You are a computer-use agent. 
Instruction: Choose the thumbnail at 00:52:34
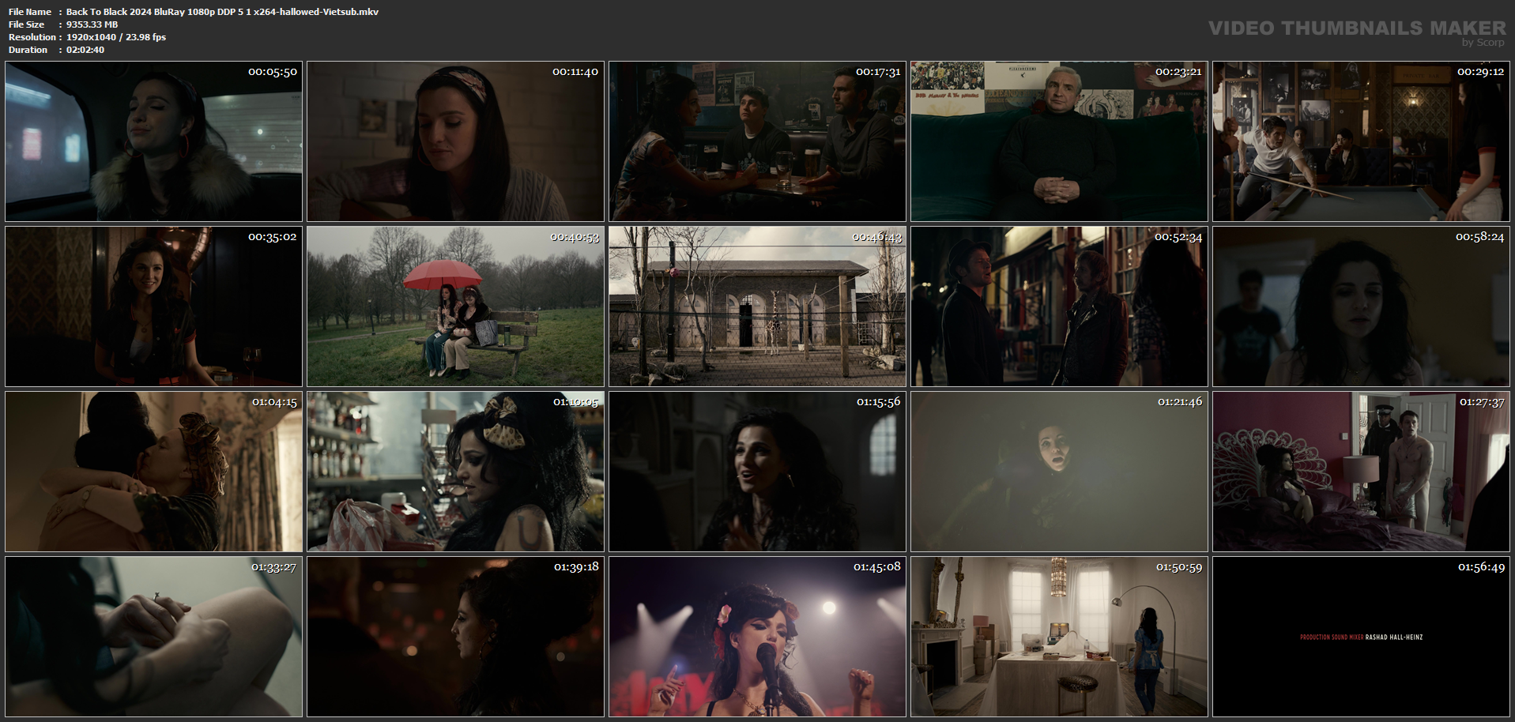[x=1060, y=306]
